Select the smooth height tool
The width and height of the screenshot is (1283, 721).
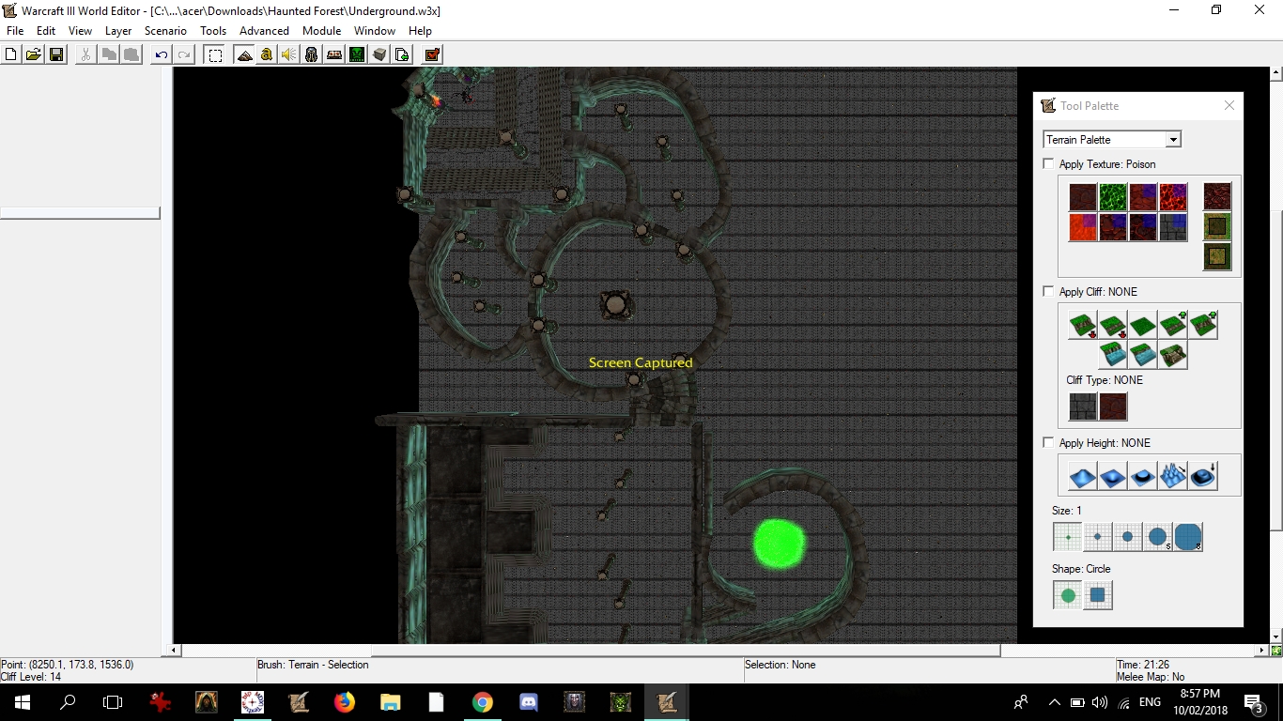click(x=1203, y=476)
